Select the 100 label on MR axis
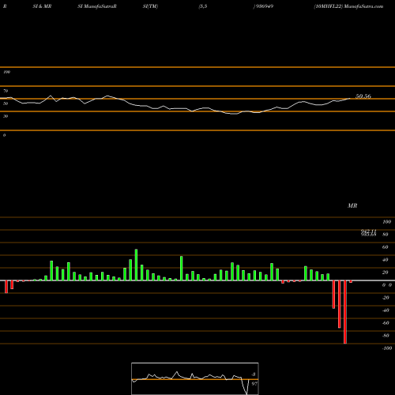Screen dimensions: 395x395 coord(386,222)
